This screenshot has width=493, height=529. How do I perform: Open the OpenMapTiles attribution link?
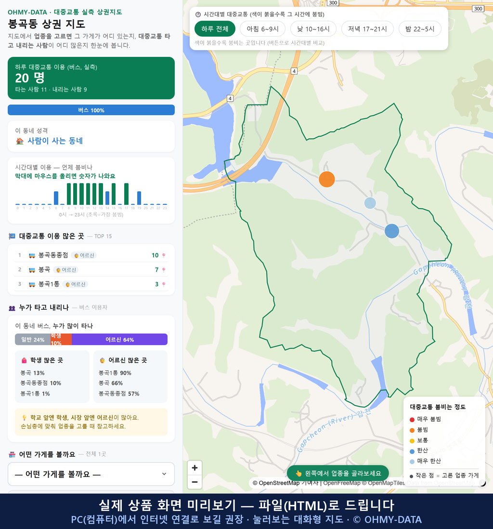tap(383, 483)
